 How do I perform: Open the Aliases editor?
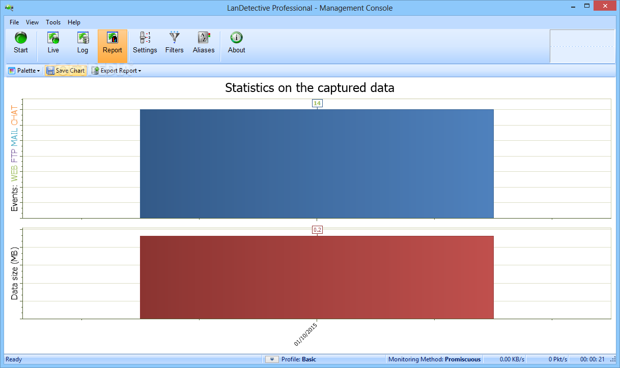204,44
